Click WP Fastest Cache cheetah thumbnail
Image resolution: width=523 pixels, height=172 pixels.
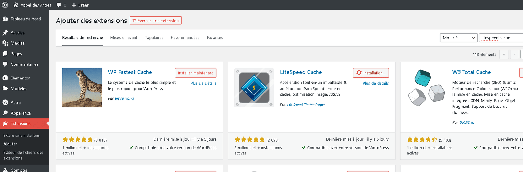click(x=82, y=88)
